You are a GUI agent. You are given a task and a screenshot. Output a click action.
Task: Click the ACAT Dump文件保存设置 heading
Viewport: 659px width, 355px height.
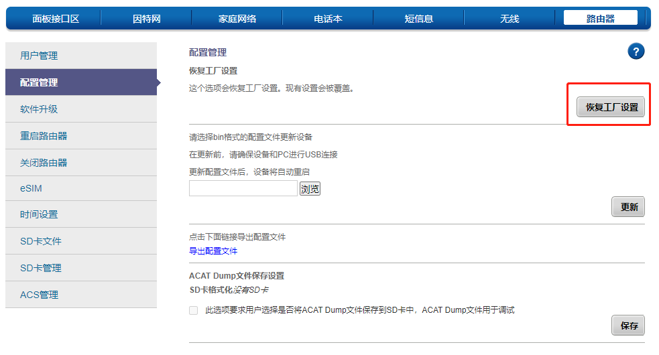(237, 276)
